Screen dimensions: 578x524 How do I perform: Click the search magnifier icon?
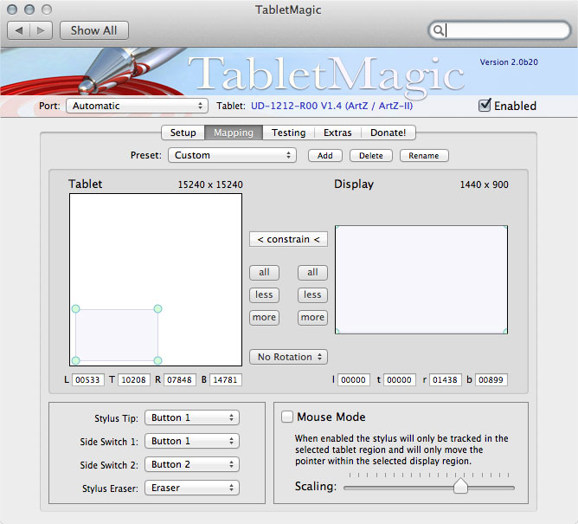[438, 30]
